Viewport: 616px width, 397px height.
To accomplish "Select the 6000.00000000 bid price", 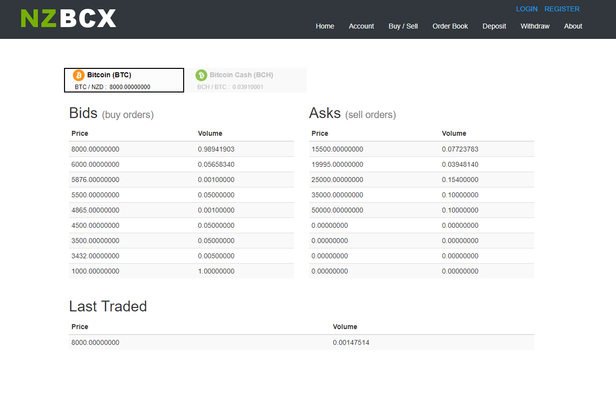I will click(95, 164).
